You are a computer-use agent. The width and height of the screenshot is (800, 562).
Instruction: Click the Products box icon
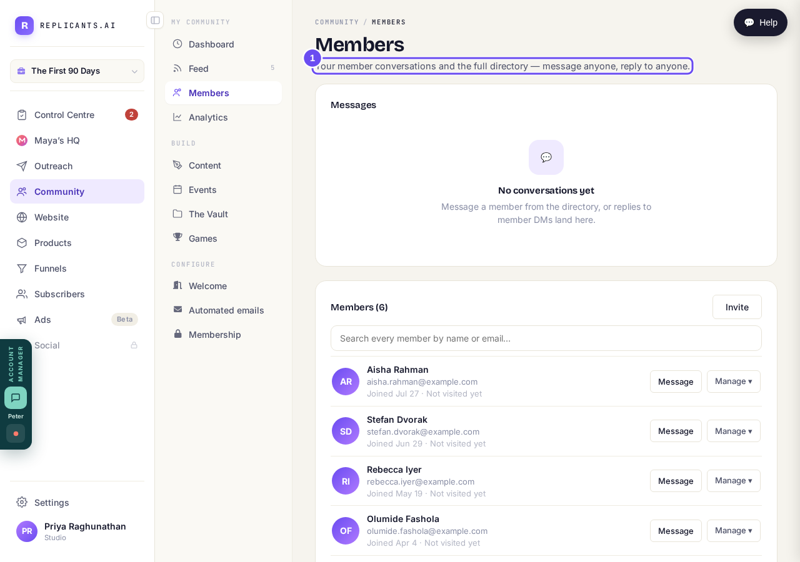click(x=22, y=243)
